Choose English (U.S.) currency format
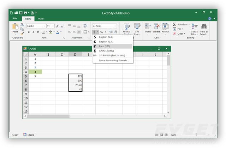The height and width of the screenshot is (148, 226). [112, 37]
